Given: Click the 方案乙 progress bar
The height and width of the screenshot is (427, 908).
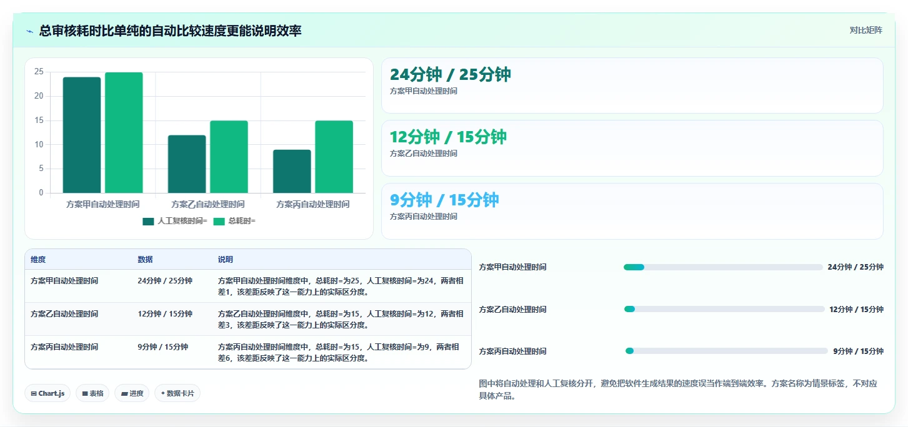Looking at the screenshot, I should (724, 309).
